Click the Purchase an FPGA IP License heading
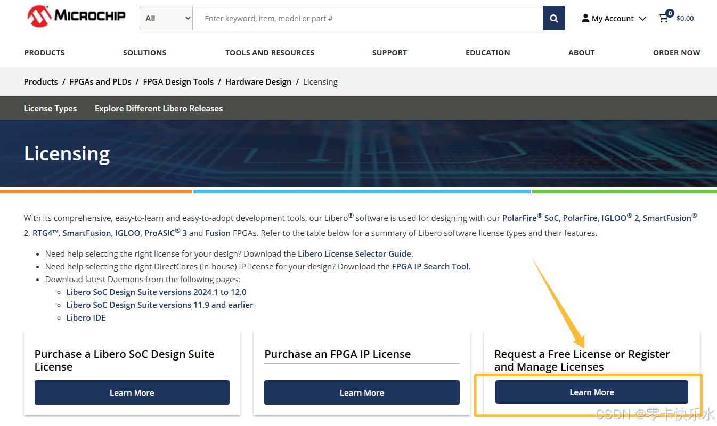Screen dimensions: 717x426 (338, 354)
